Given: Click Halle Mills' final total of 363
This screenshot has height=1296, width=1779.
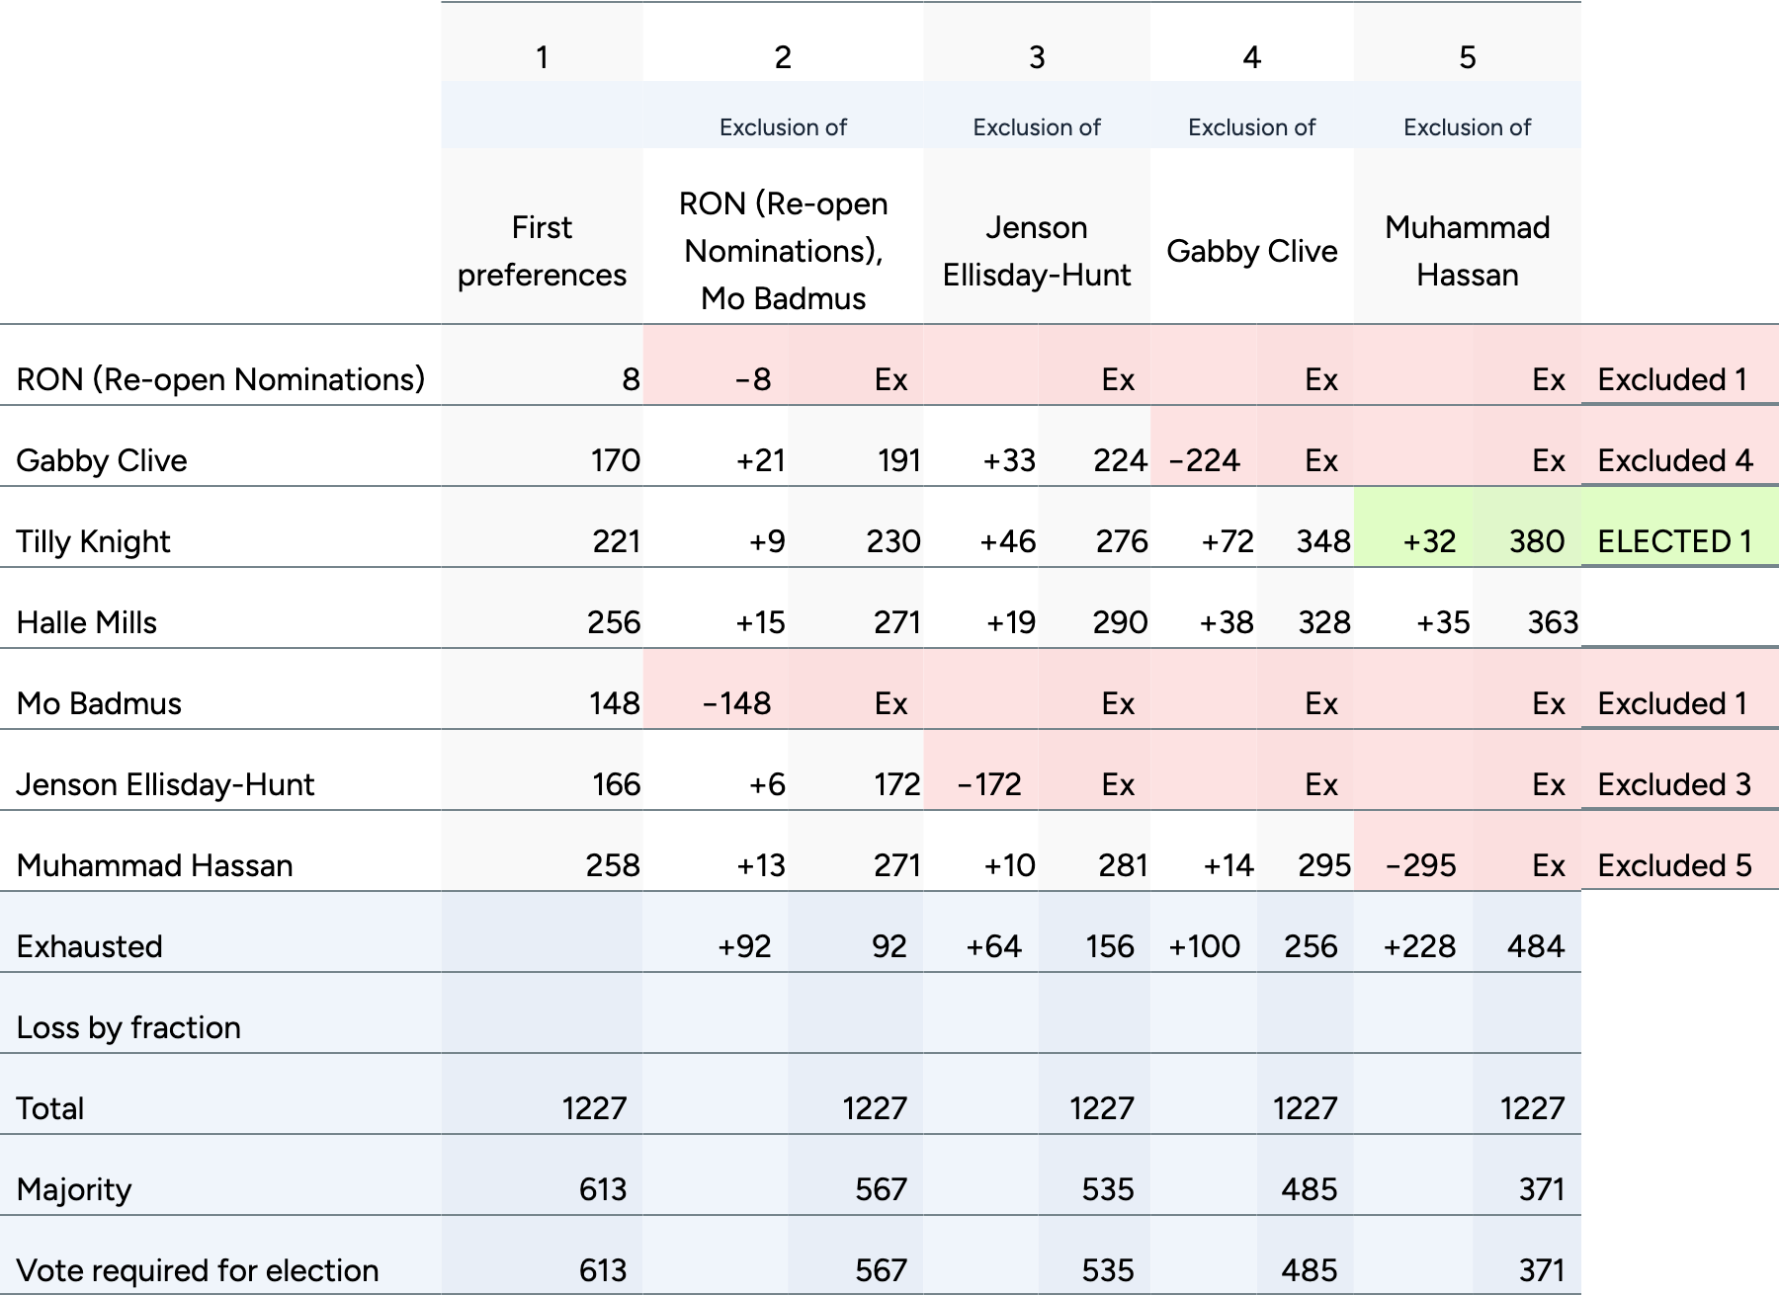Looking at the screenshot, I should [x=1552, y=622].
